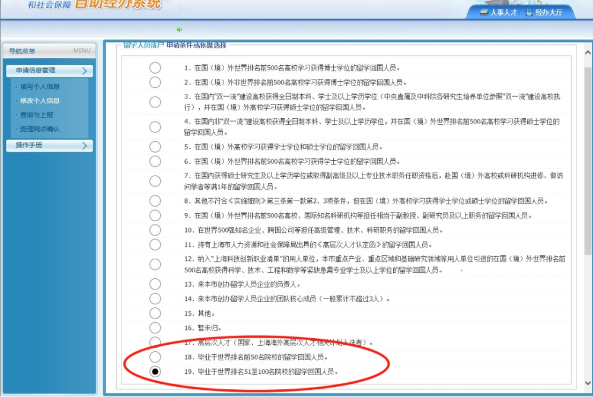Click the vertical scrollbar thumb
593x397 pixels.
[588, 161]
